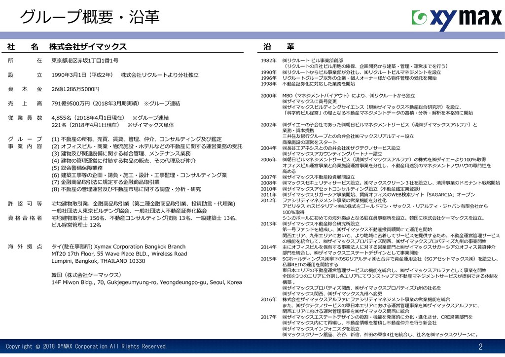Click the 許認可等 label
Screen dimensions: 505x357
tap(25, 204)
